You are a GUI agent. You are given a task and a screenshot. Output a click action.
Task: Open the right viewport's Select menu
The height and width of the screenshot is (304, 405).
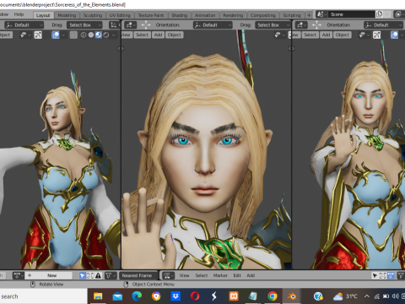coord(310,35)
